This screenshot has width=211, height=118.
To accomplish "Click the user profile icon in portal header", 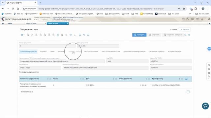I will coord(202,19).
